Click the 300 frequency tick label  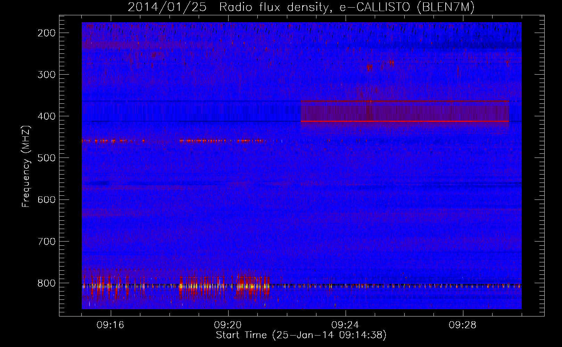tap(47, 75)
